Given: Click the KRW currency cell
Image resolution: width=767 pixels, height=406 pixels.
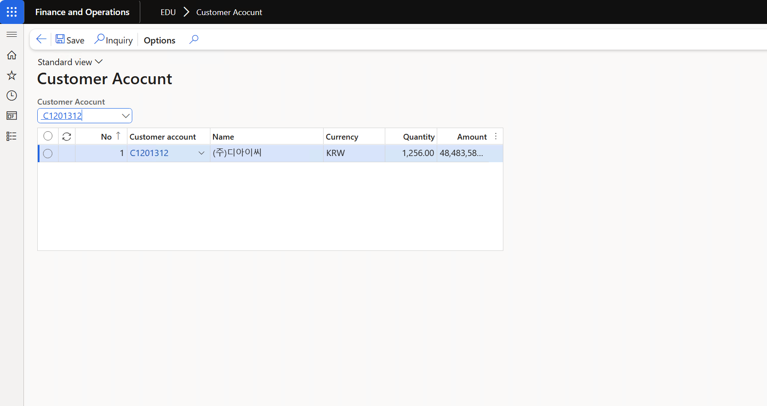Looking at the screenshot, I should [354, 153].
